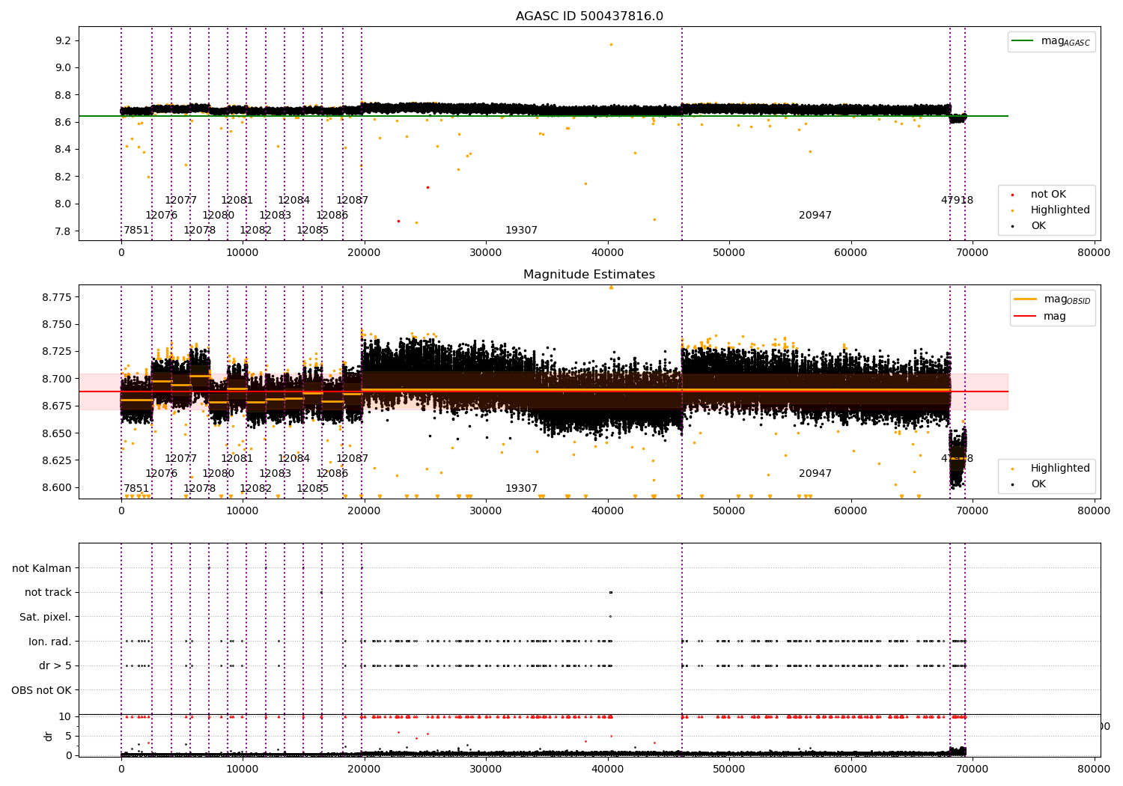
Task: Click OBSID label 7851 in middle panel
Action: click(x=136, y=489)
